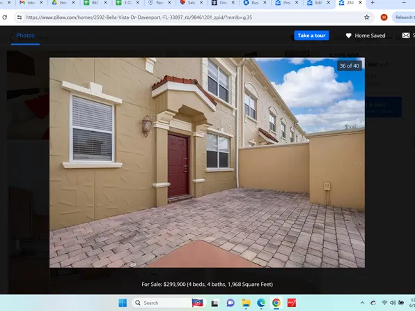415x311 pixels.
Task: Click the listing photo 36 of 40
Action: [x=207, y=162]
